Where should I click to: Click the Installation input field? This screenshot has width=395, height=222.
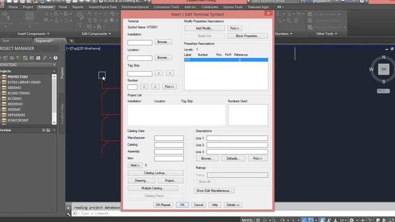click(x=140, y=43)
